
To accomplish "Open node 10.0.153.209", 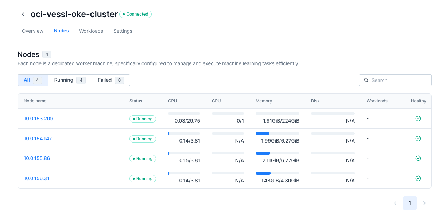I will click(39, 119).
